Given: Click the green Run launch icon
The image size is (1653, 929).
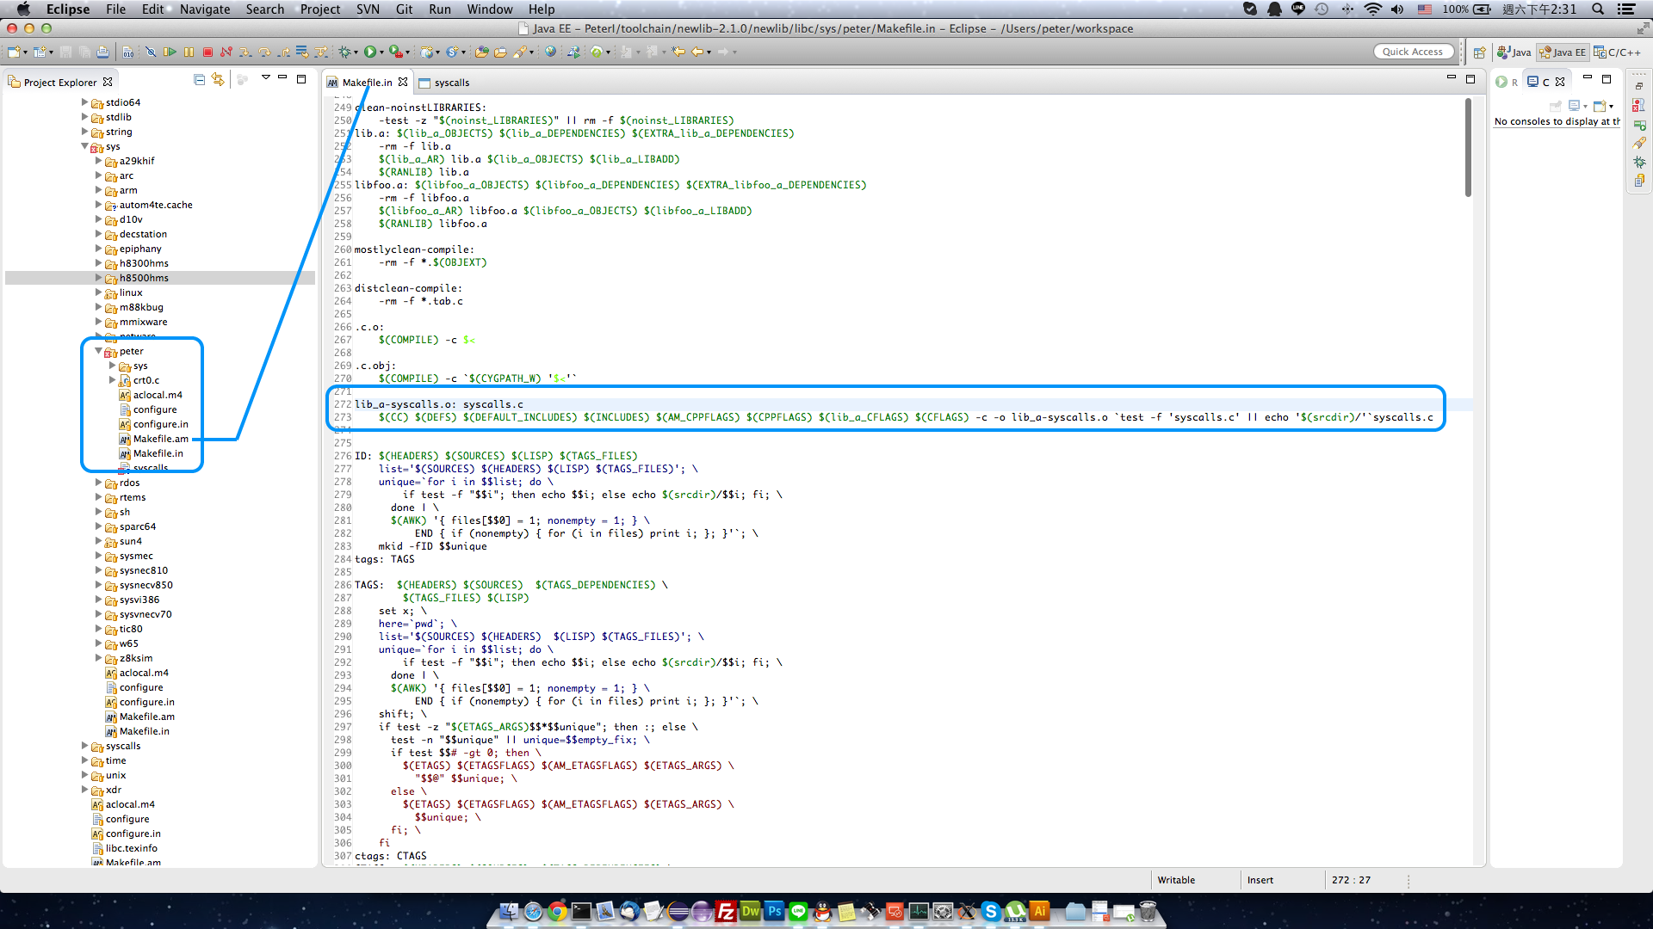Looking at the screenshot, I should [x=369, y=52].
